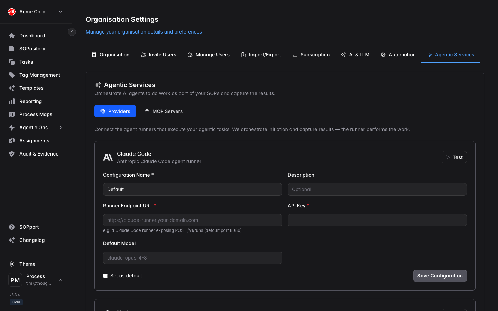Click the Changelog sparkle icon
Image resolution: width=498 pixels, height=311 pixels.
click(12, 240)
